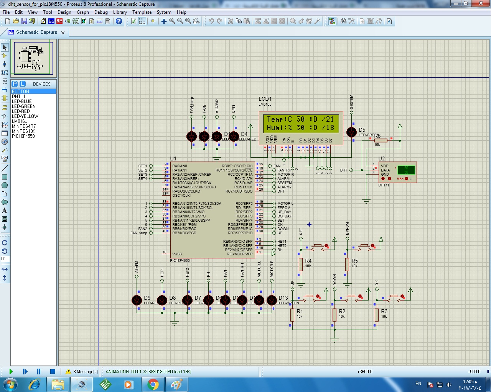
Task: Click the Redo arrow icon
Action: (x=219, y=21)
